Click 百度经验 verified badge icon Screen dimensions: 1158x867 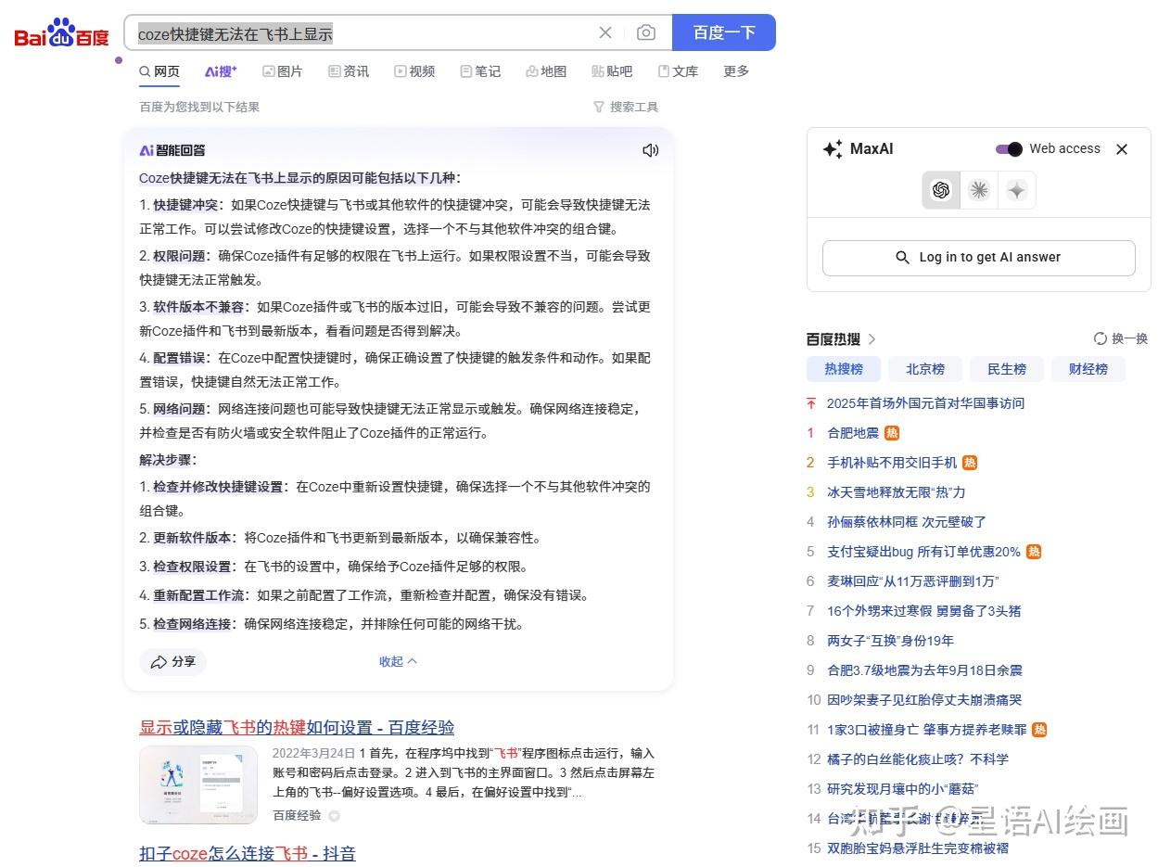[x=335, y=816]
